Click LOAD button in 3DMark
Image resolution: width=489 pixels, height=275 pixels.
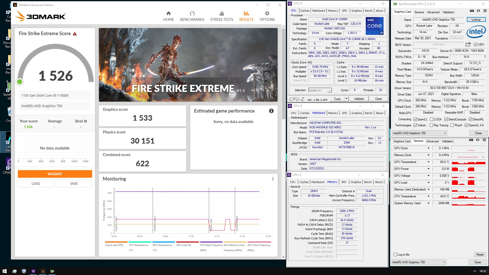(36, 184)
